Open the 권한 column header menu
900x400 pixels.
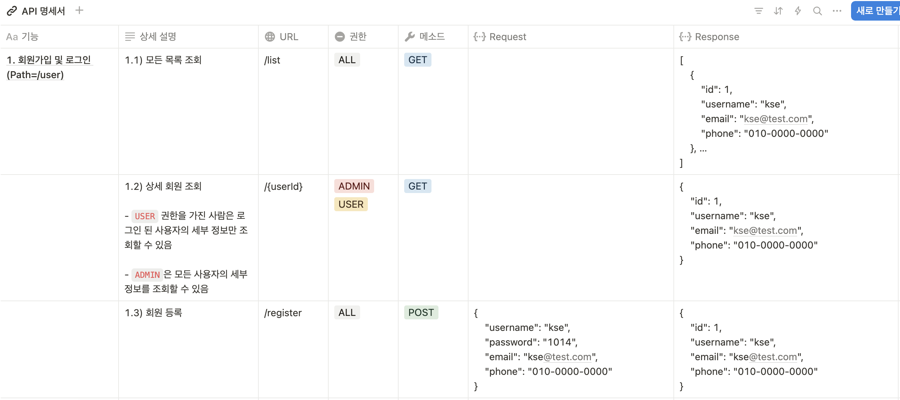click(x=358, y=37)
